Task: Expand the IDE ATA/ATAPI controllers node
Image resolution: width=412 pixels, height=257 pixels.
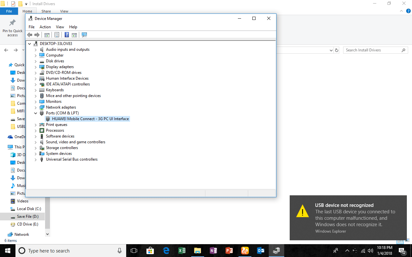Action: point(36,84)
